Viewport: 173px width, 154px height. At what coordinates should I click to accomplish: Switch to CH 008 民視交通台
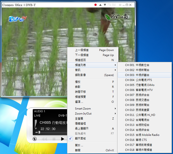(144, 100)
